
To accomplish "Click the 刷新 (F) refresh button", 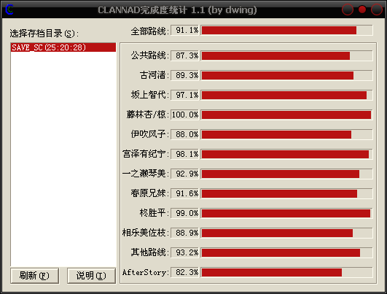I will (34, 276).
